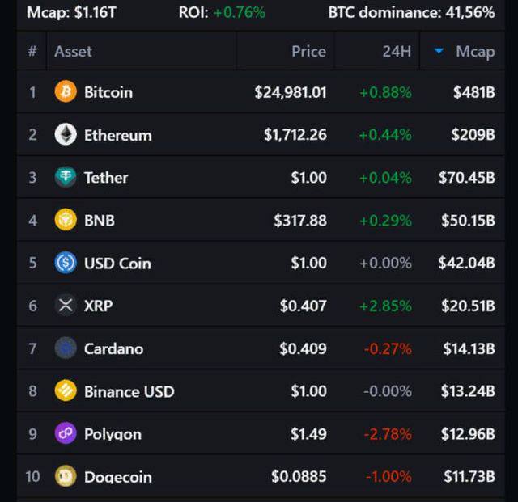Select the Cardano logo icon
Screen dimensions: 518x502
pyautogui.click(x=66, y=348)
